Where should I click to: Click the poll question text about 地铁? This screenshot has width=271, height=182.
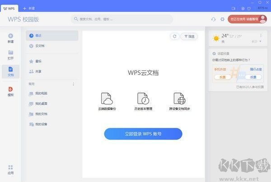point(231,60)
